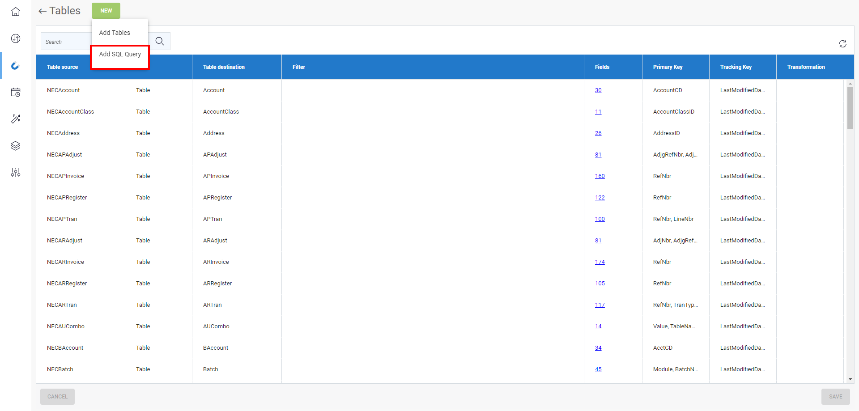The width and height of the screenshot is (859, 411).
Task: Open the sliders settings icon in sidebar
Action: (16, 173)
